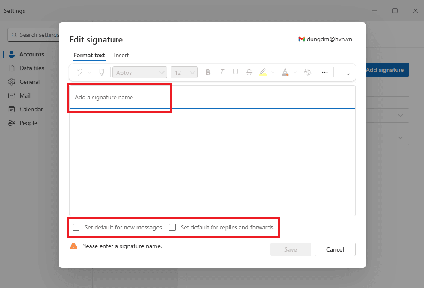
Task: Close the Settings window
Action: coord(415,11)
